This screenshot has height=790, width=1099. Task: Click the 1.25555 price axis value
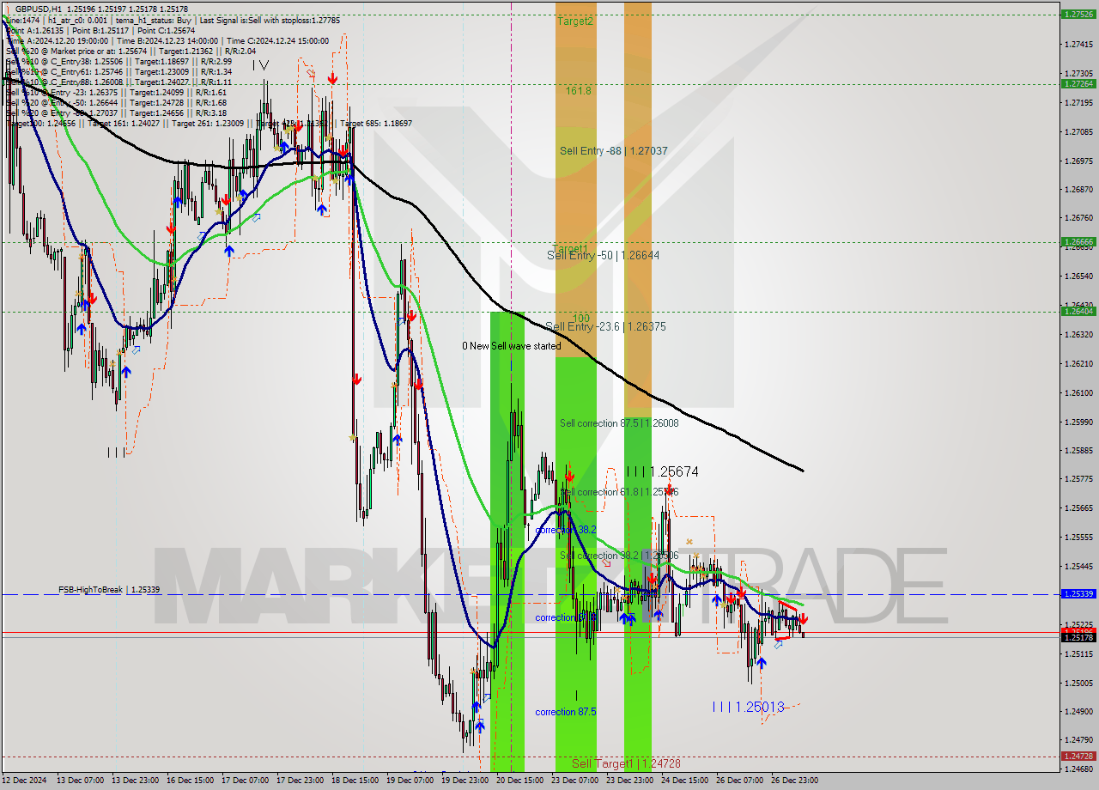1078,538
